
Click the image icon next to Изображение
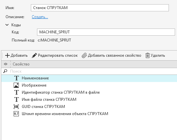(x=16, y=85)
